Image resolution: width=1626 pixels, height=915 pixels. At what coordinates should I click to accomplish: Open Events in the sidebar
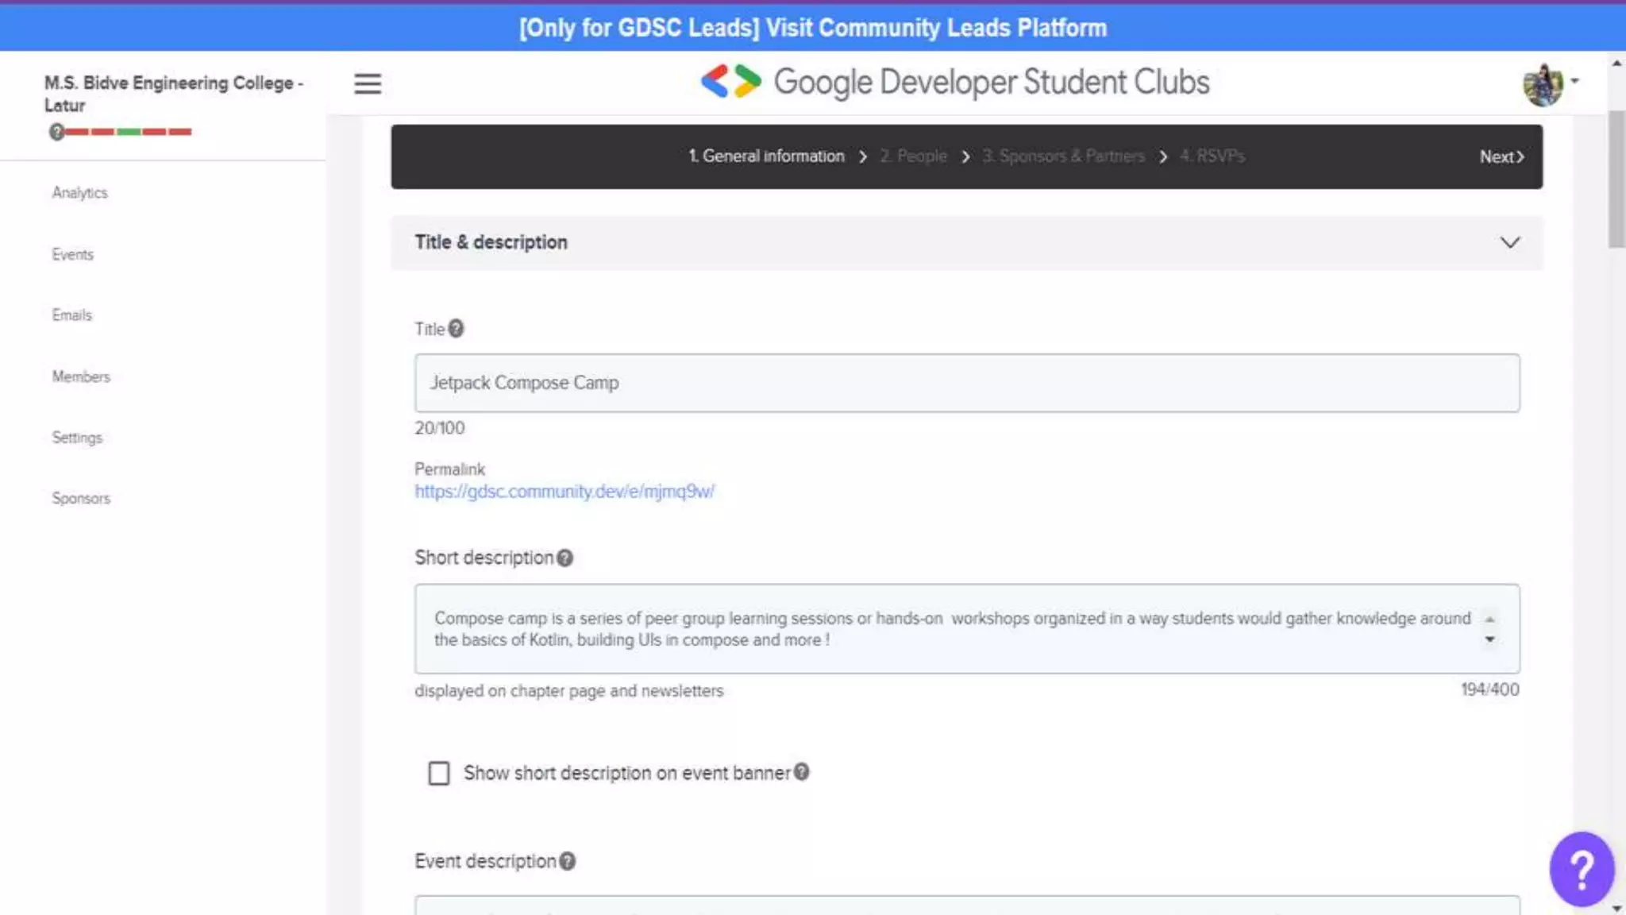coord(73,254)
